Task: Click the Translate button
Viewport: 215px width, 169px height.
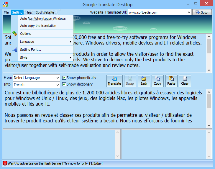Action: click(114, 81)
